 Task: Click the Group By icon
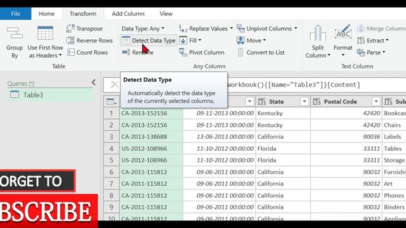15,34
